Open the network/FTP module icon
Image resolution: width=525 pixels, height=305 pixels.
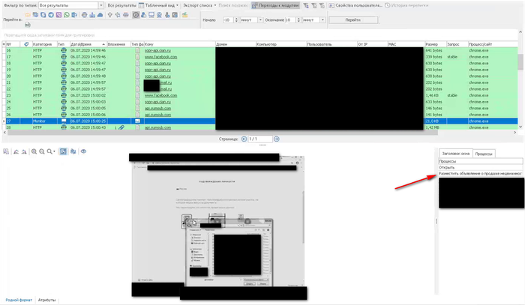point(92,15)
